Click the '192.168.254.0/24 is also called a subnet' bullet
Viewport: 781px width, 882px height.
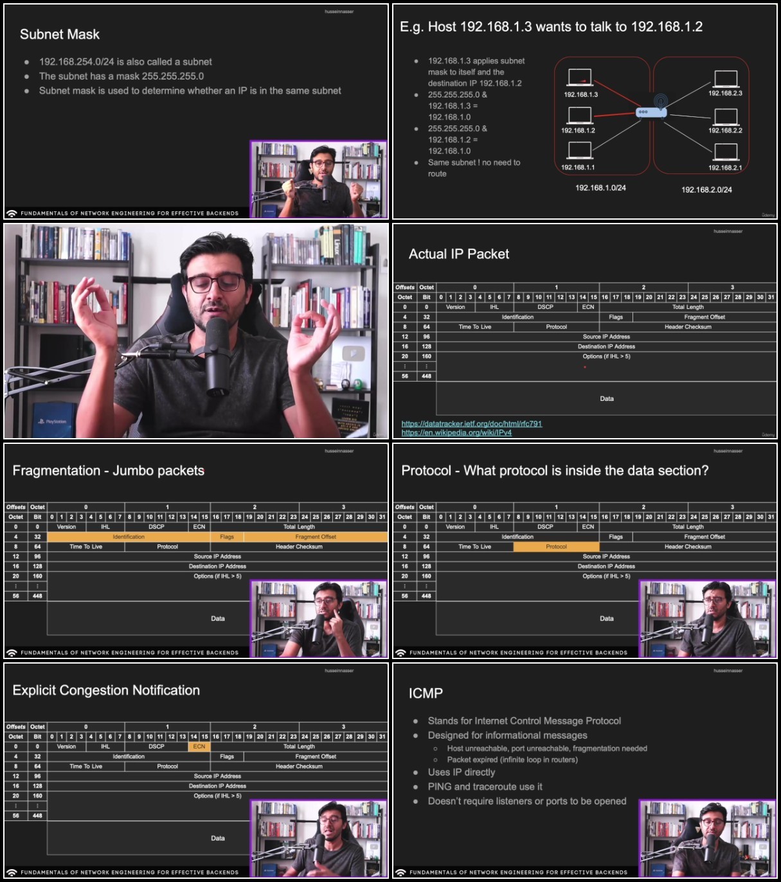125,62
